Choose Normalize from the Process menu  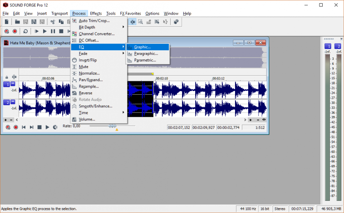click(x=89, y=73)
